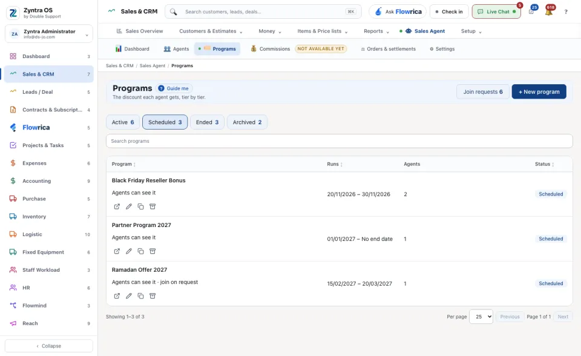The image size is (581, 356).
Task: Expand the Zyntra Administrator account menu
Action: point(49,34)
